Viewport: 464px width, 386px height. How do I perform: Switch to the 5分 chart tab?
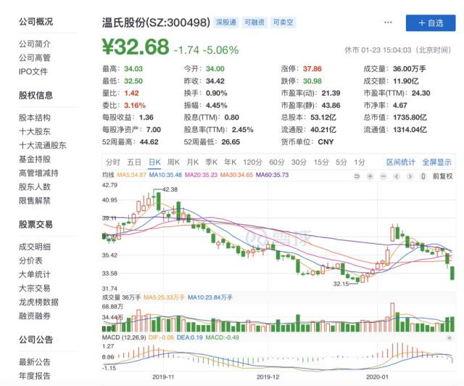(x=341, y=162)
